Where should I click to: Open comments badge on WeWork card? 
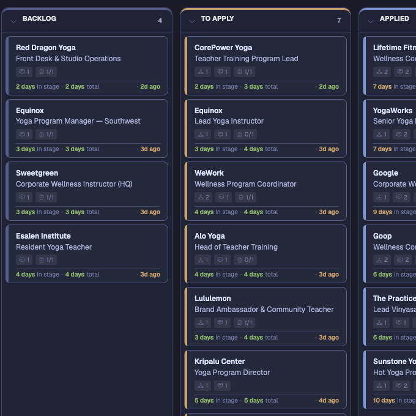pyautogui.click(x=224, y=197)
